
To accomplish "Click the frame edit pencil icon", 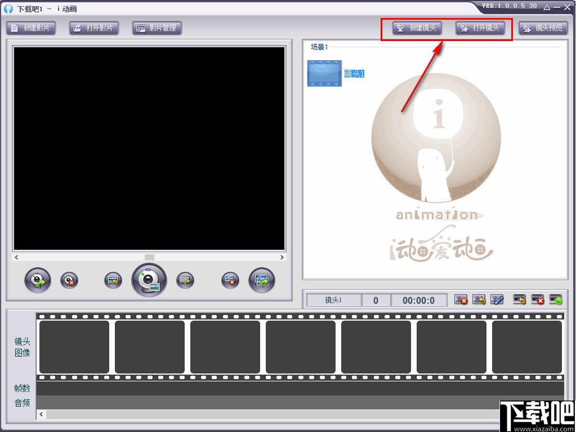I will click(497, 299).
